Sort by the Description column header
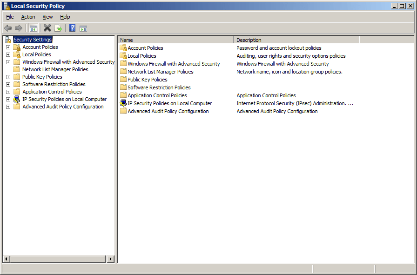 (x=296, y=40)
